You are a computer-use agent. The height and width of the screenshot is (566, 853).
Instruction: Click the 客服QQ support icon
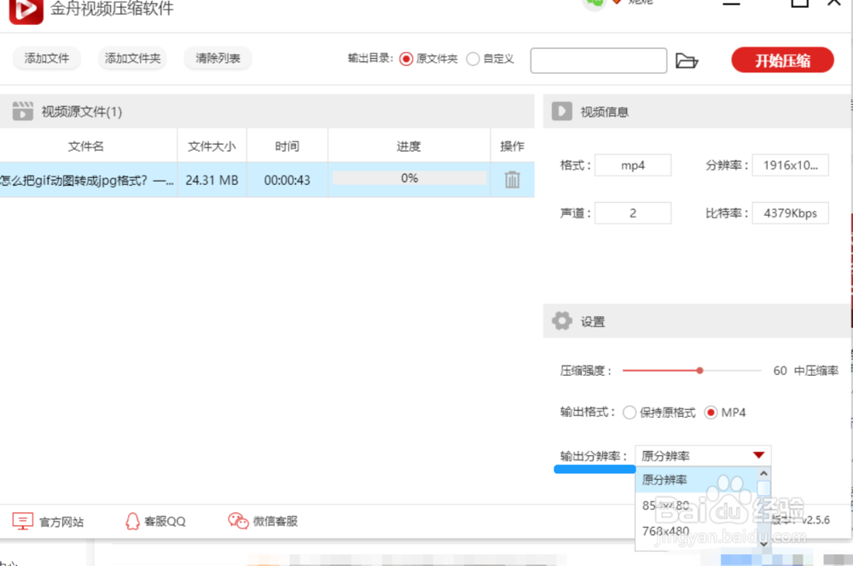pyautogui.click(x=157, y=521)
